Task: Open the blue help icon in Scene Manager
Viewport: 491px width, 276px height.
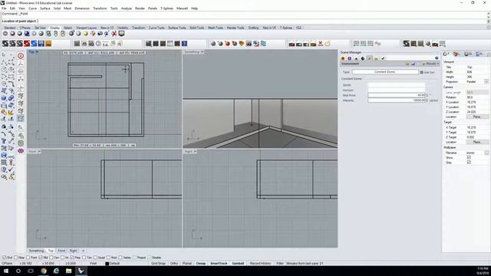Action: (437, 58)
